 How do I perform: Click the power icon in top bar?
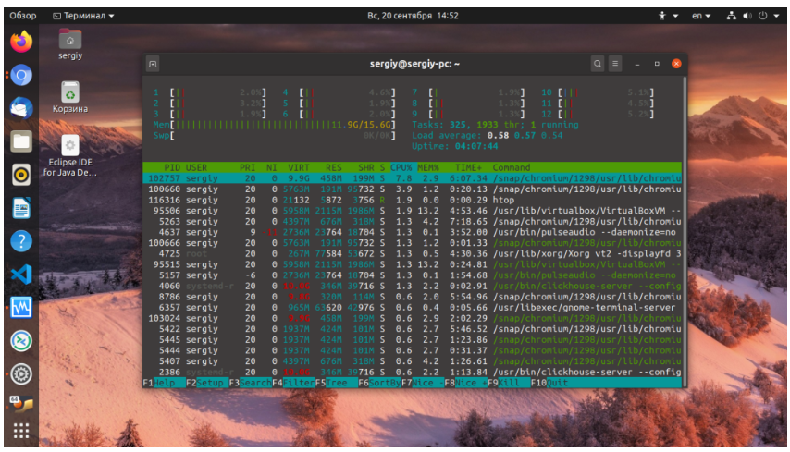point(763,16)
